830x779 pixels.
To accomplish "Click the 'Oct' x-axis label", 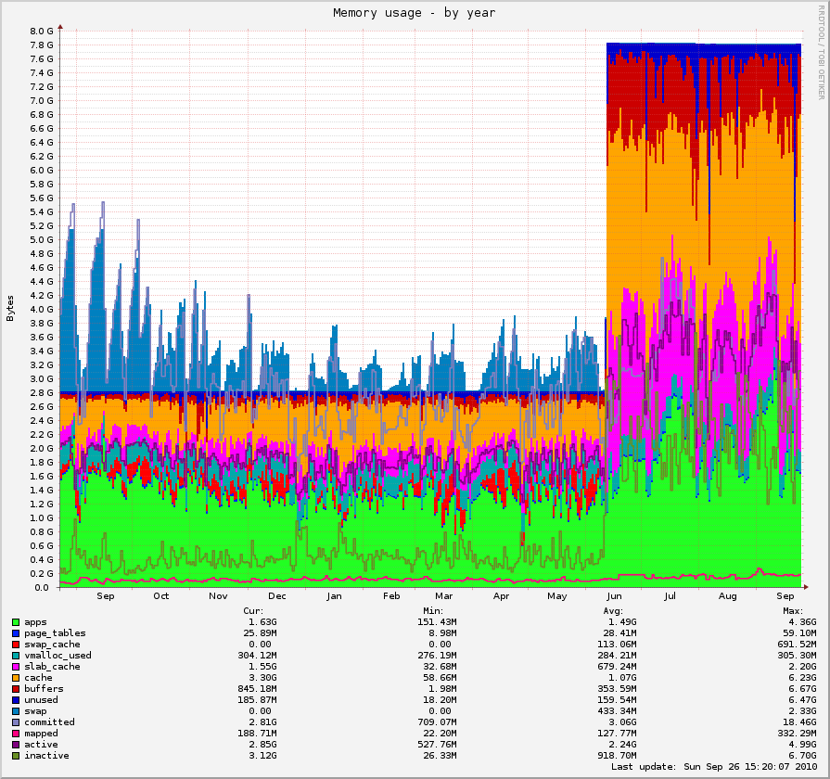I will [x=161, y=596].
